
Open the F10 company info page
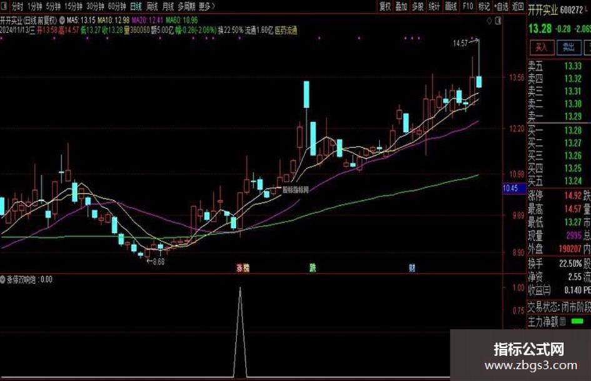tap(468, 6)
